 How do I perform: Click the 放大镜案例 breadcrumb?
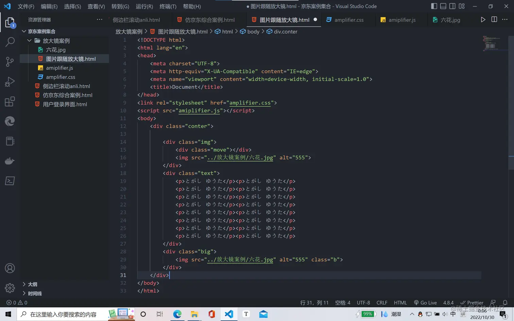point(129,32)
